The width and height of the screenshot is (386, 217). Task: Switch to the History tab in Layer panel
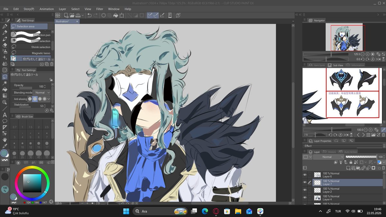coord(330,152)
